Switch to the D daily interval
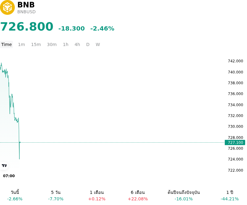The width and height of the screenshot is (247, 205). (88, 44)
